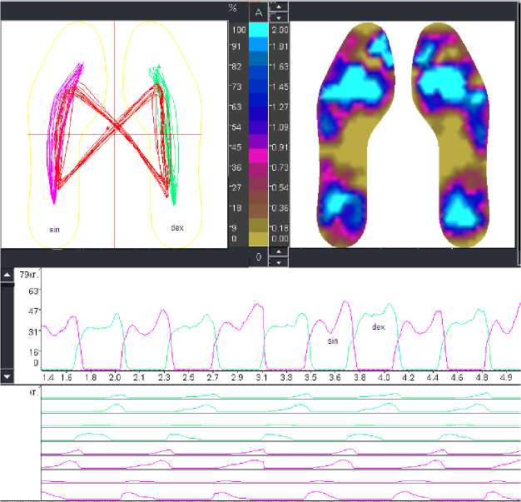This screenshot has width=521, height=502.
Task: Click the dex label in trajectory plot
Action: tap(177, 228)
